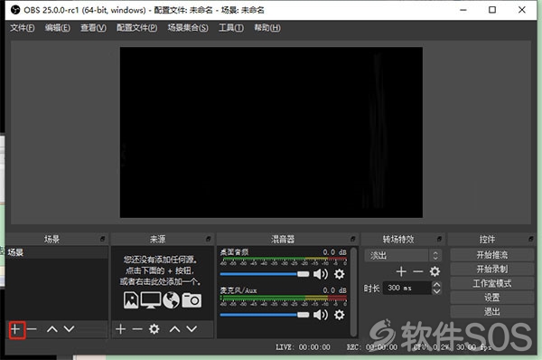The width and height of the screenshot is (542, 360).
Task: Maximize the OBS window
Action: coord(492,10)
